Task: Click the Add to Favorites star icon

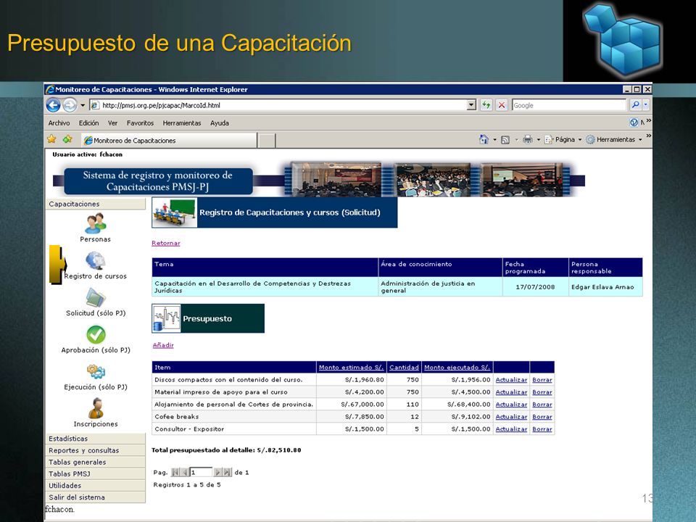Action: click(x=67, y=139)
